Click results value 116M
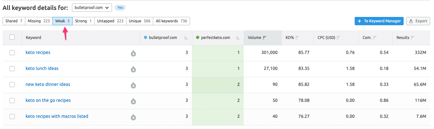 click(x=421, y=101)
